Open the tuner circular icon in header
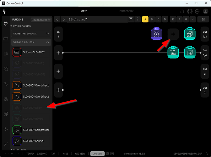Image resolution: width=211 pixels, height=157 pixels. point(190,11)
